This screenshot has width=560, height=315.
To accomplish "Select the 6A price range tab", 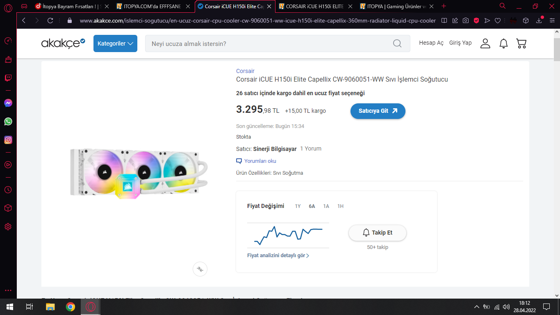I will [x=312, y=206].
